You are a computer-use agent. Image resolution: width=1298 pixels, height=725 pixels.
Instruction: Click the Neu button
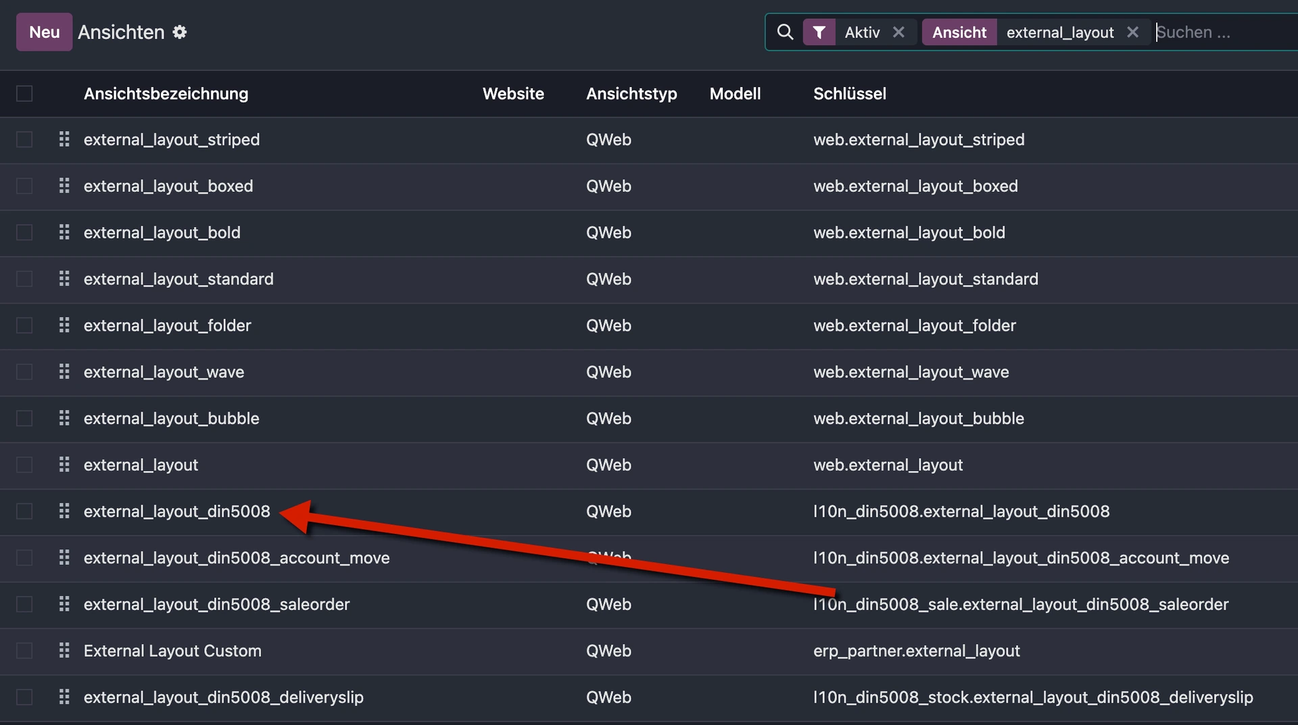43,32
